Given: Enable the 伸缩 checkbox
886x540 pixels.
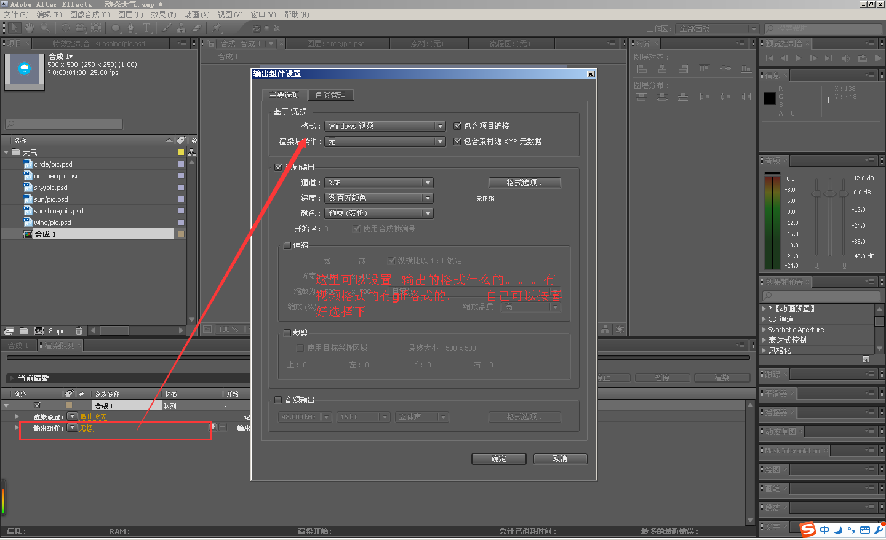Looking at the screenshot, I should pos(287,245).
